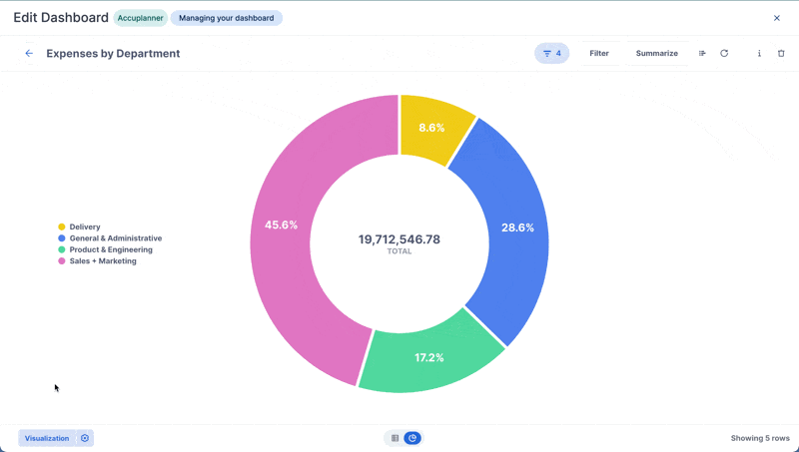799x452 pixels.
Task: Open visualization settings gear icon
Action: tap(85, 438)
